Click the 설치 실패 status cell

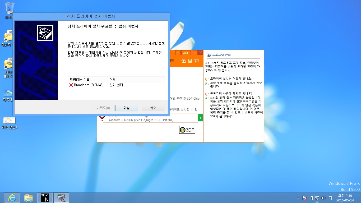pos(116,85)
